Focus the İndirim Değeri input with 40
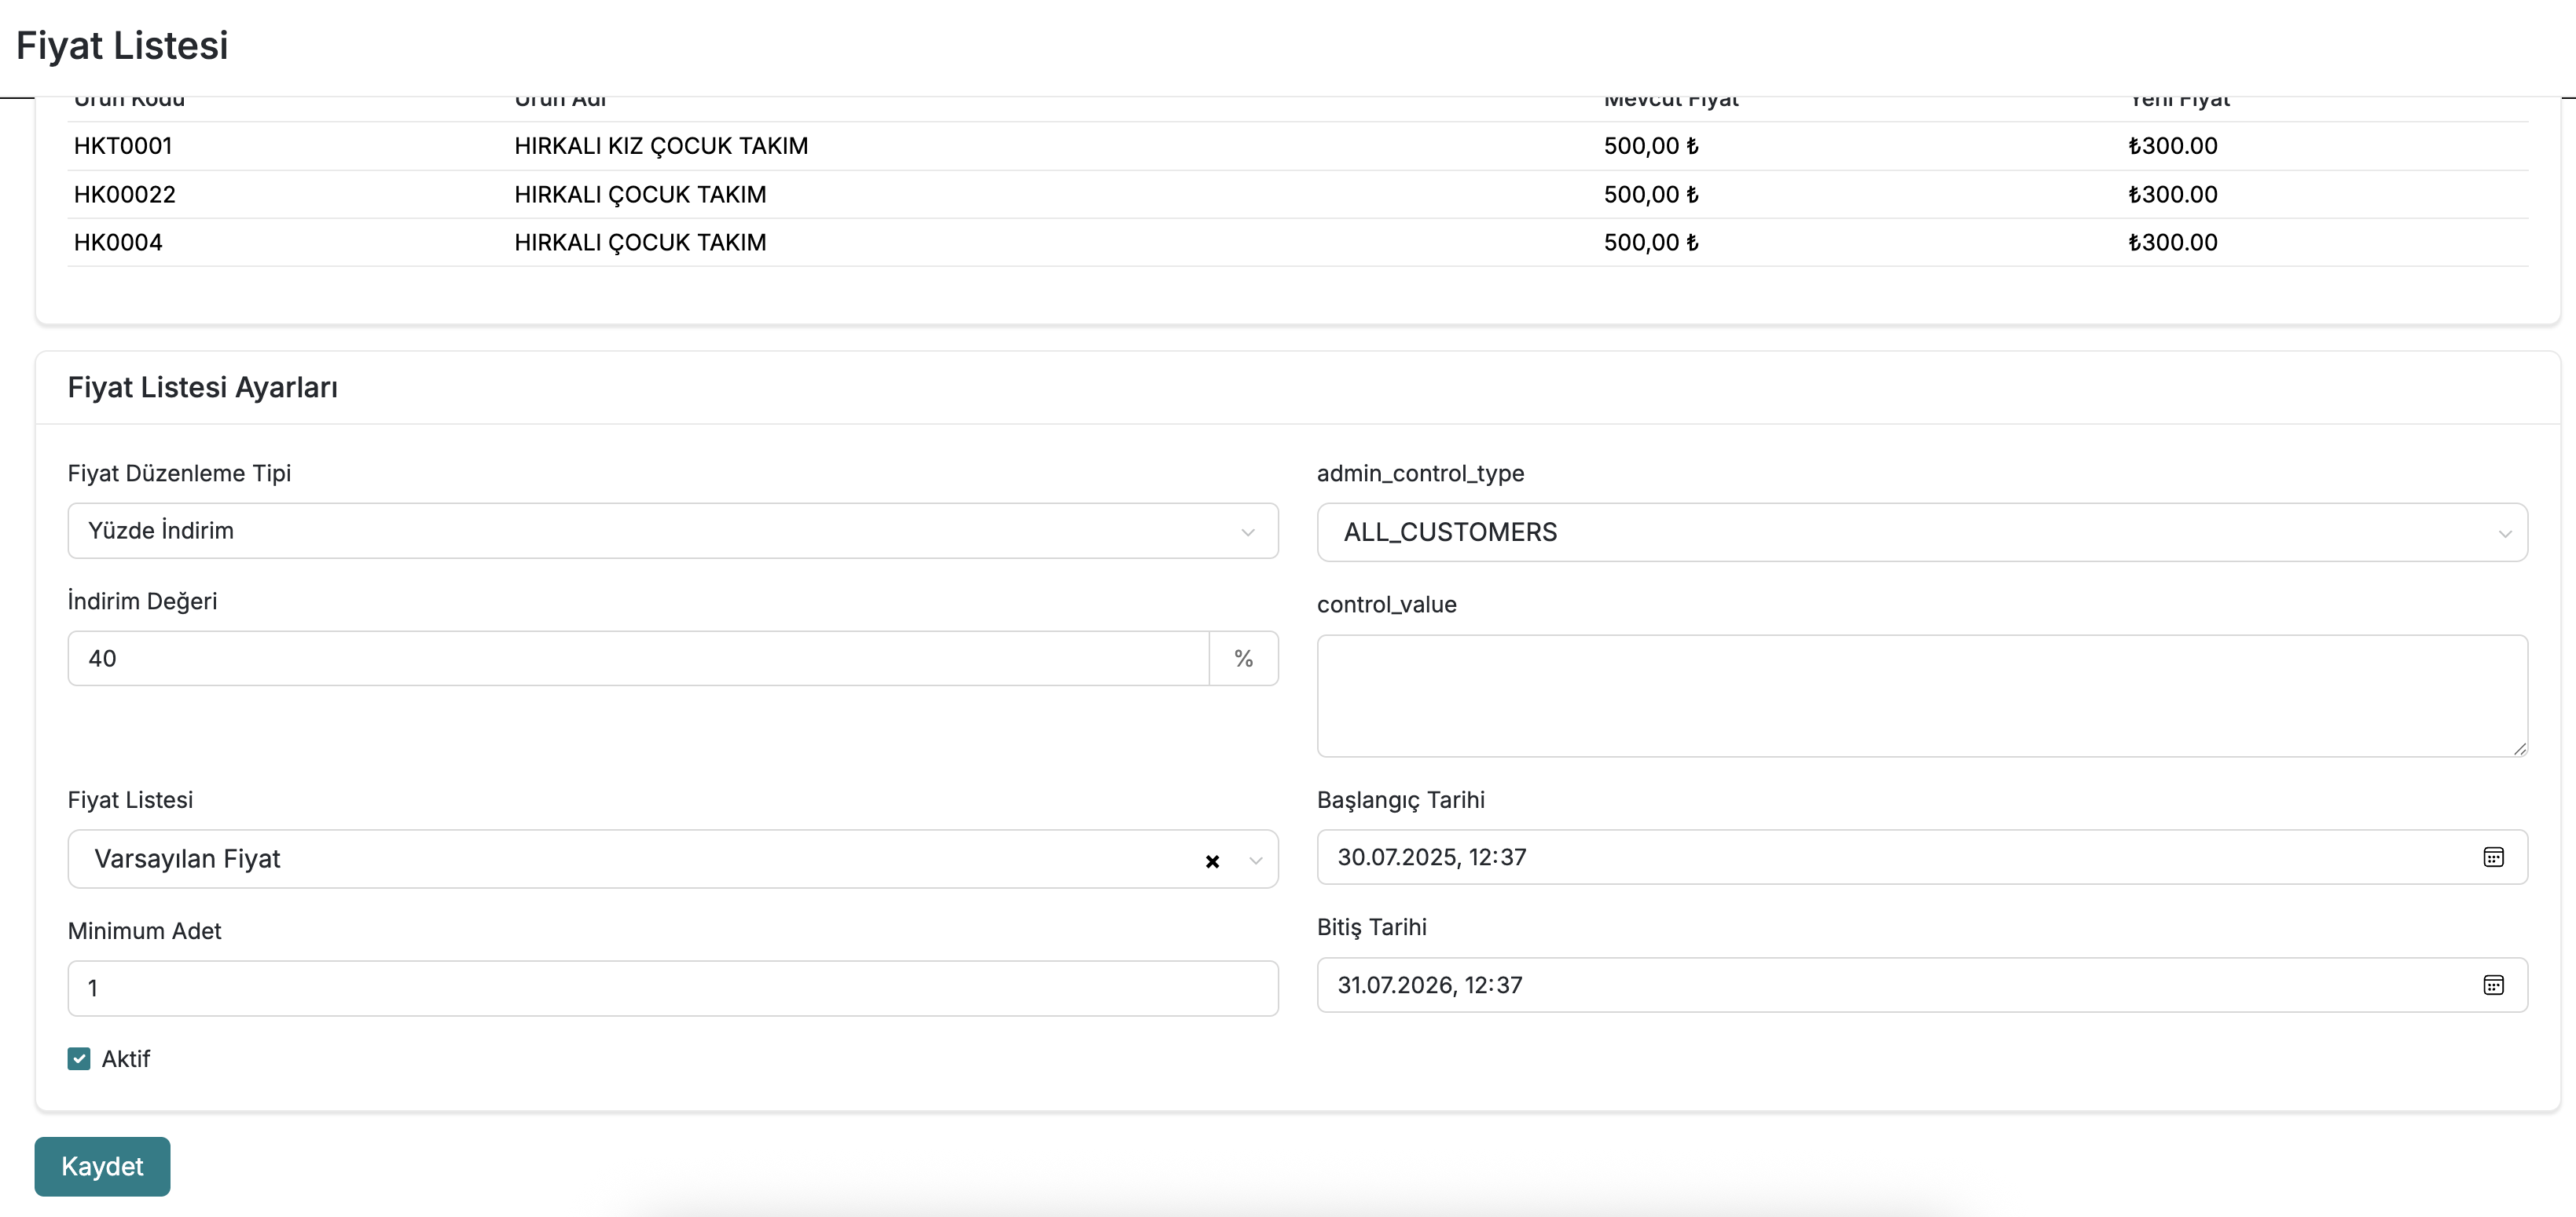Viewport: 2576px width, 1217px height. (x=638, y=659)
